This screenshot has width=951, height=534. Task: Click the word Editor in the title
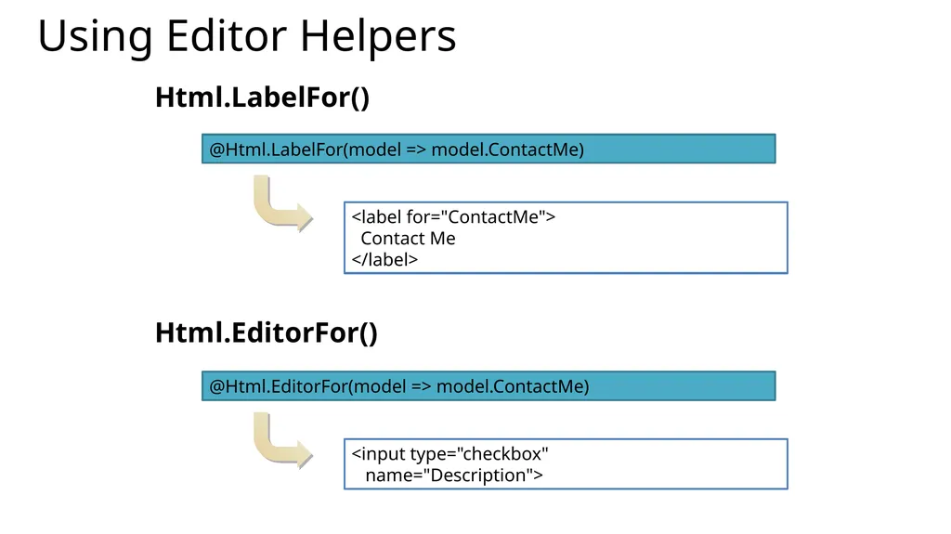tap(226, 35)
